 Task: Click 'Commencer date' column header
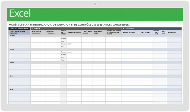(x=156, y=32)
